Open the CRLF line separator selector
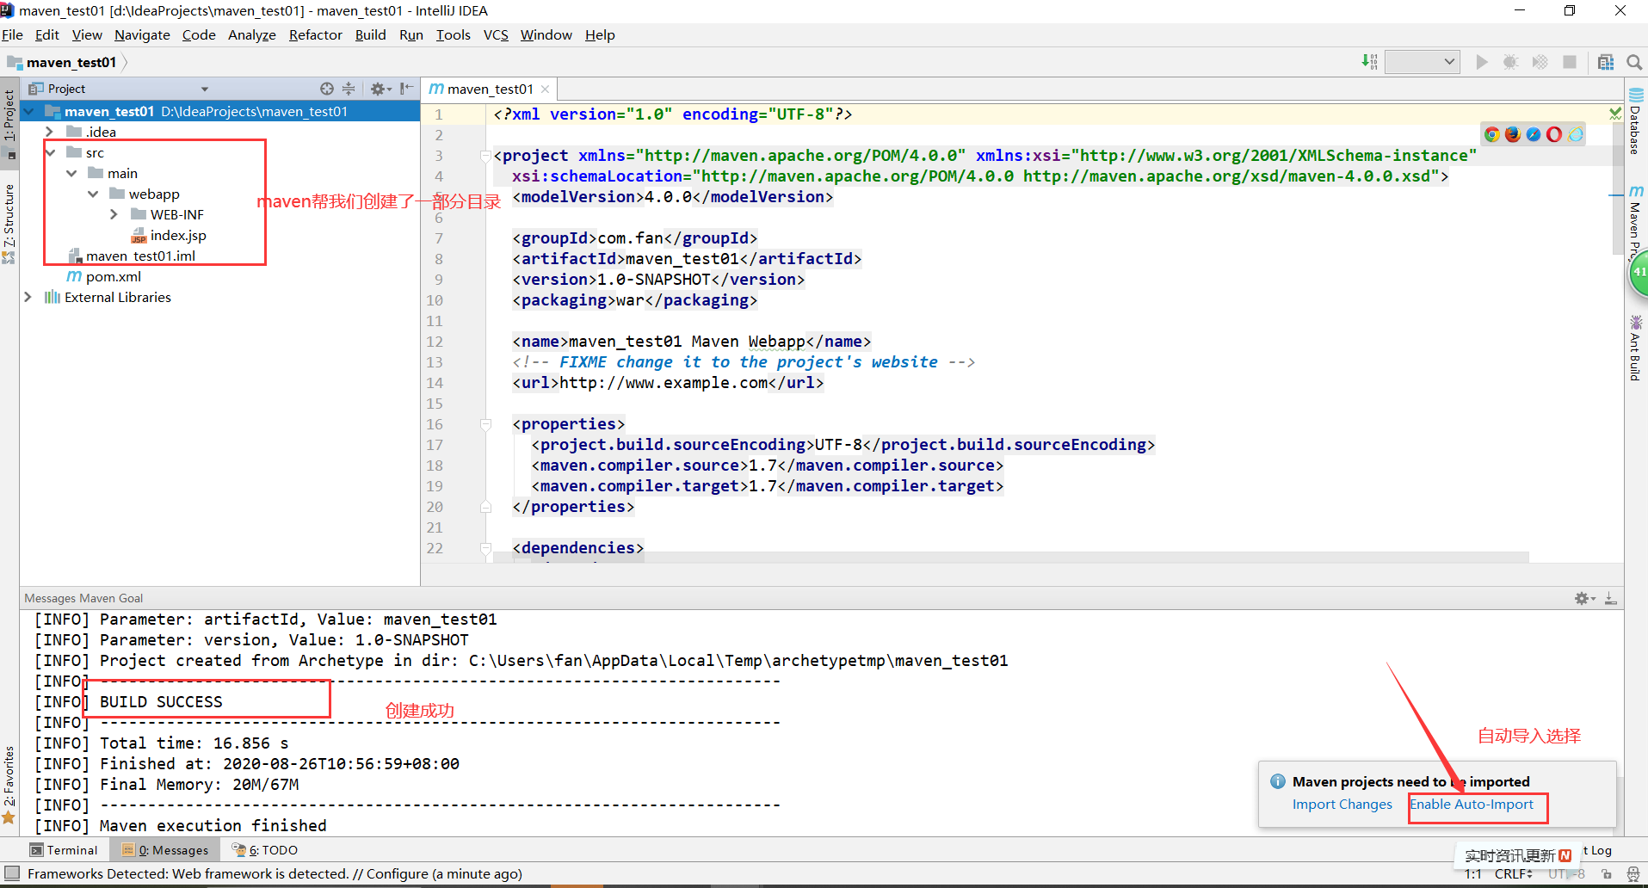 point(1514,874)
